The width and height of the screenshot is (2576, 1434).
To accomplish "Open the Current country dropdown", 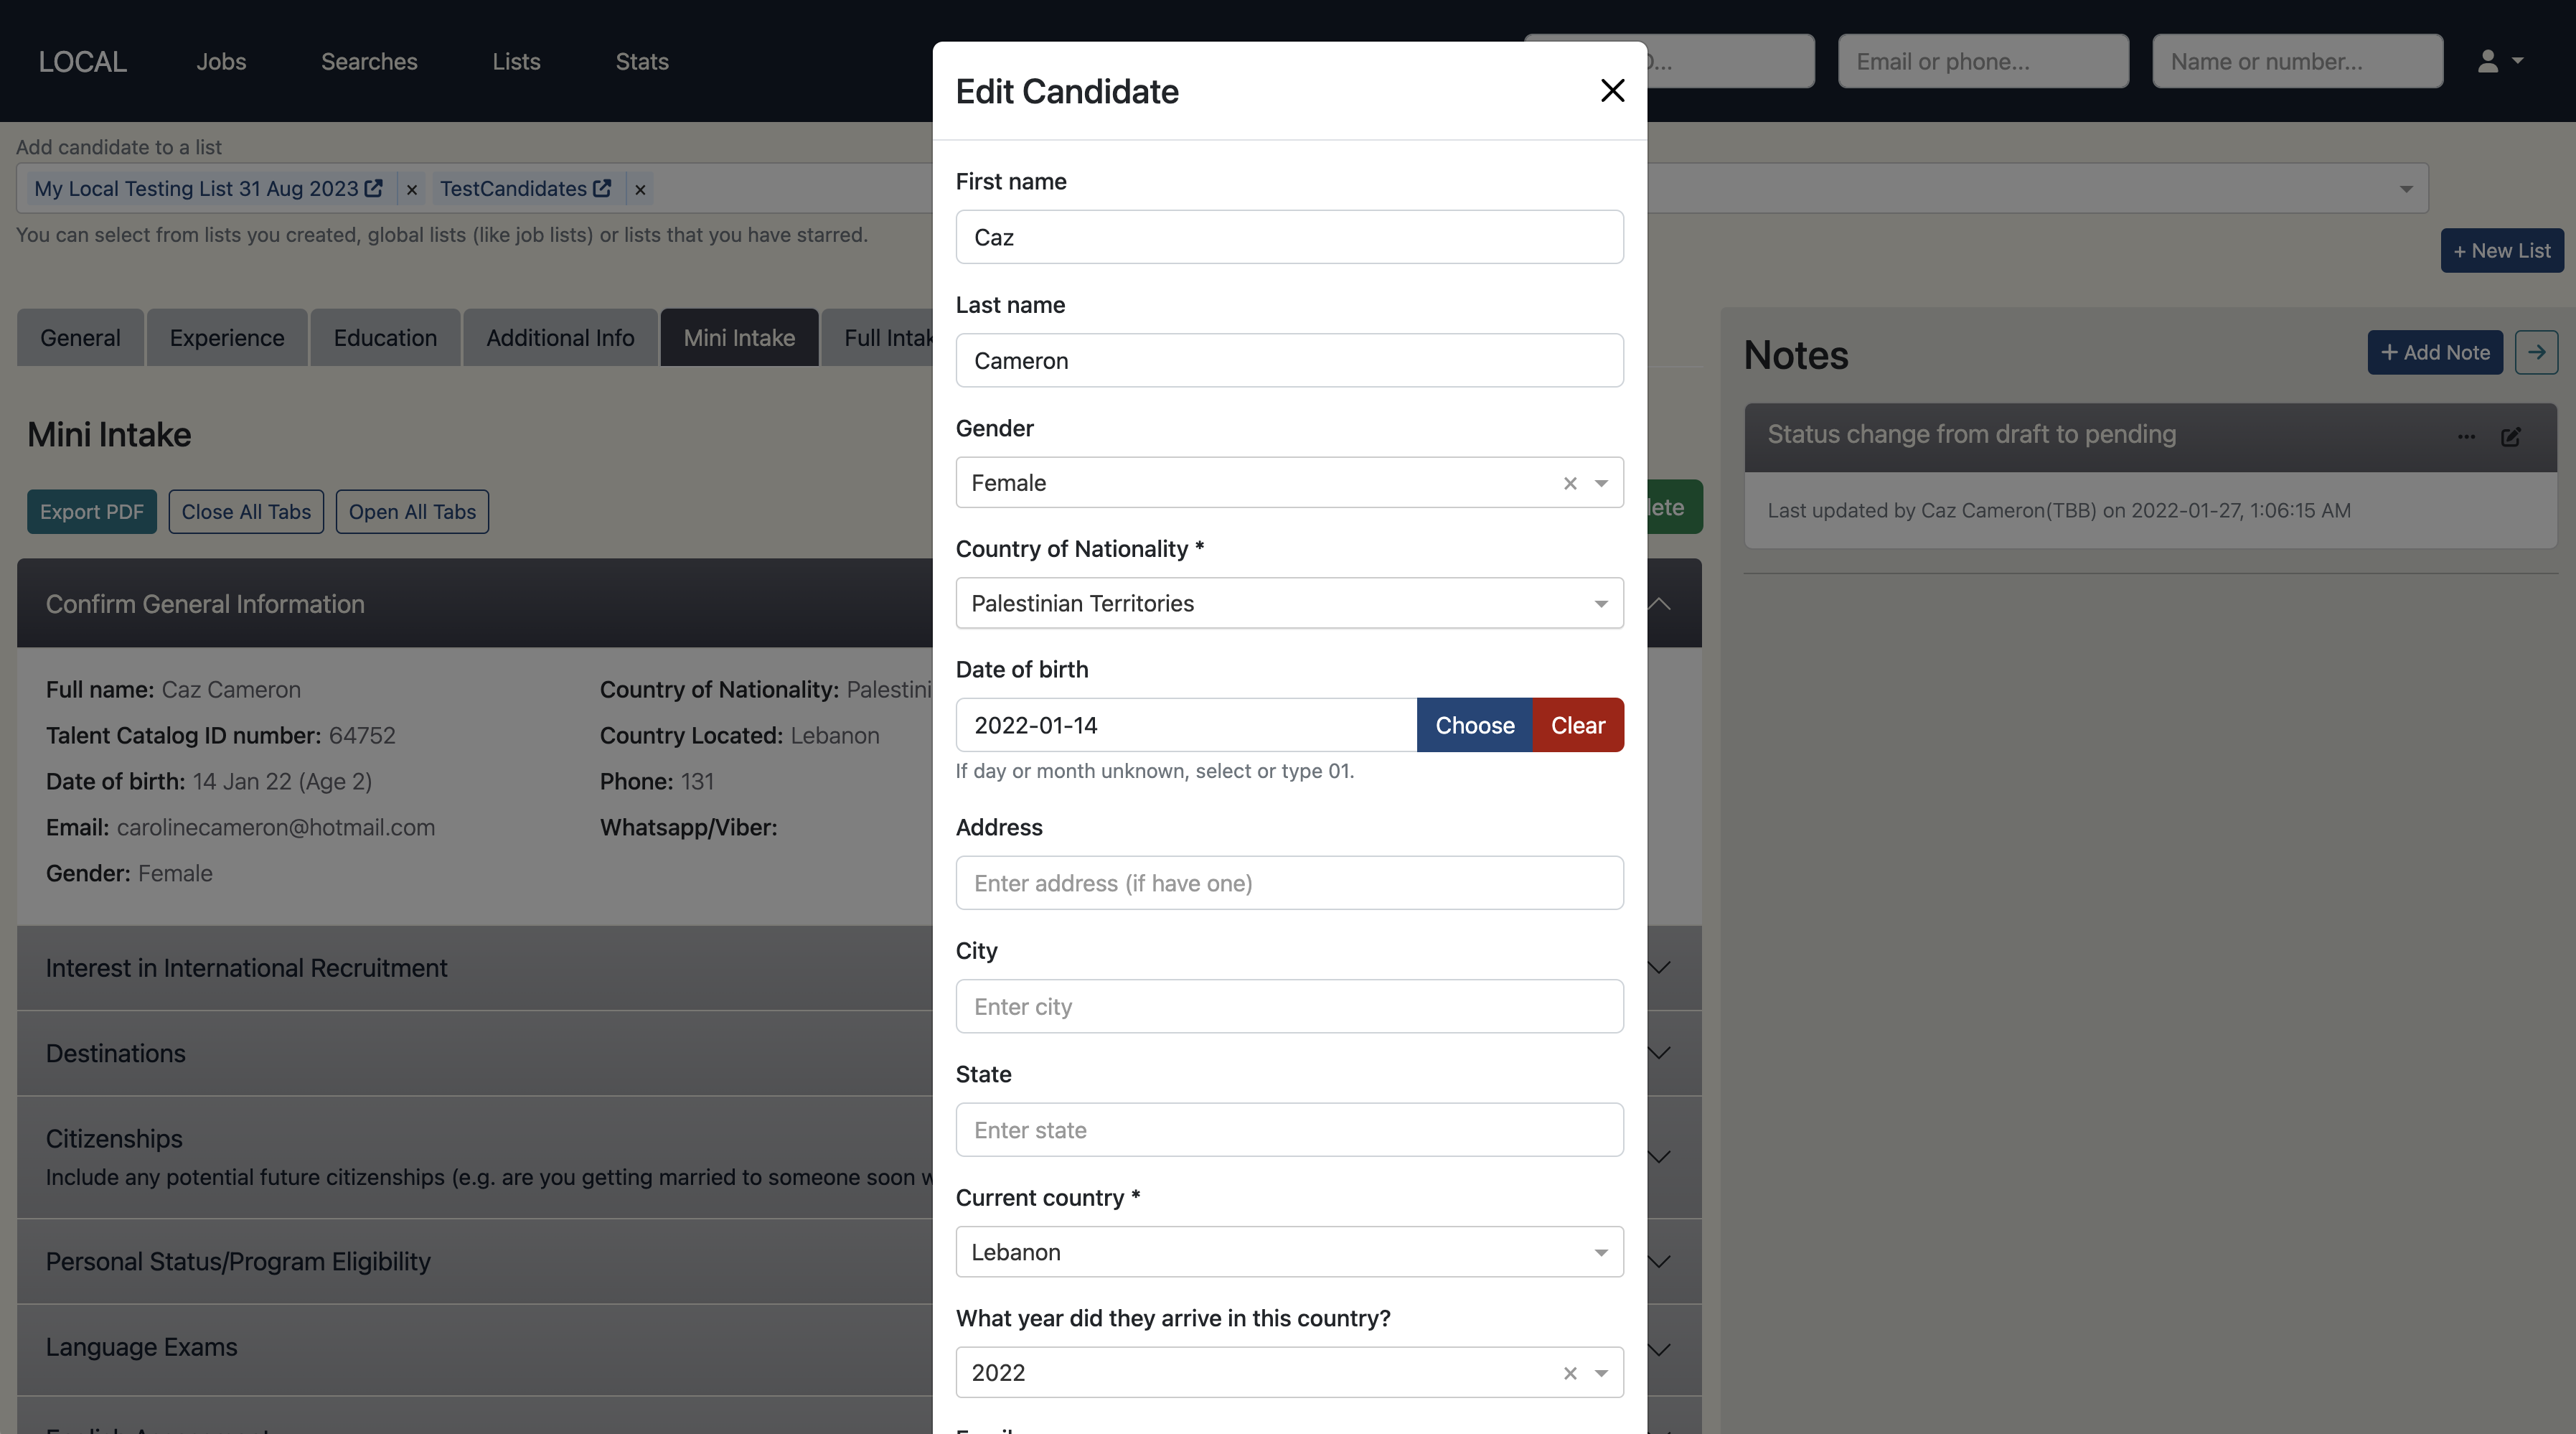I will (x=1601, y=1253).
